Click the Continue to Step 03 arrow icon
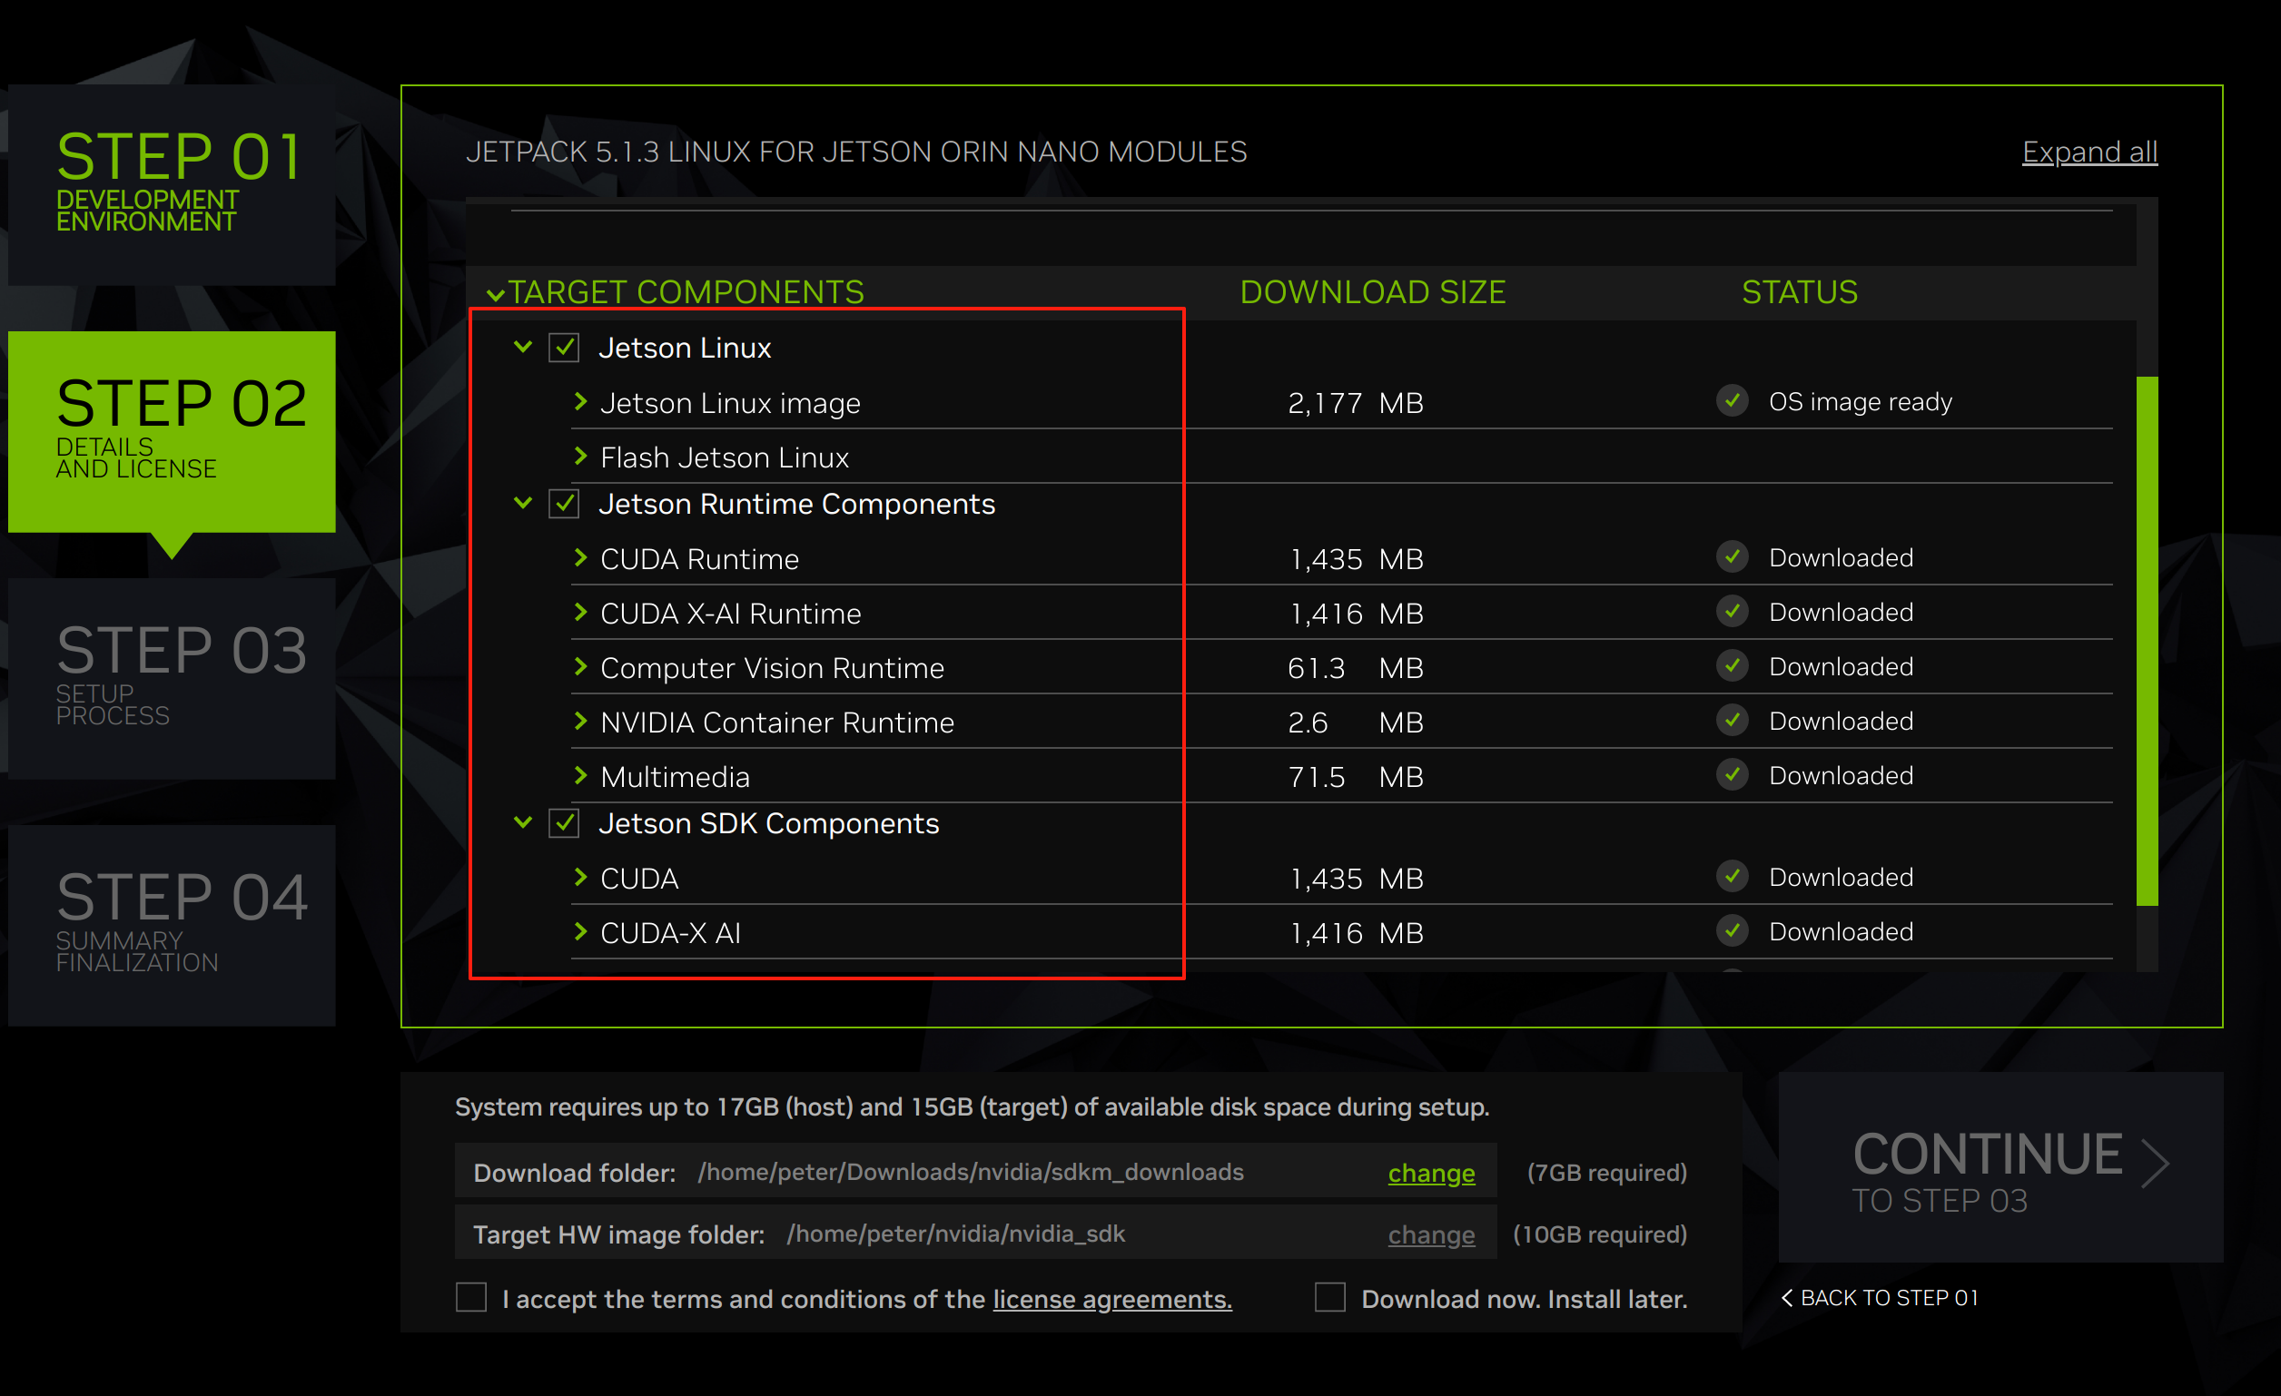The width and height of the screenshot is (2281, 1396). (x=2154, y=1162)
